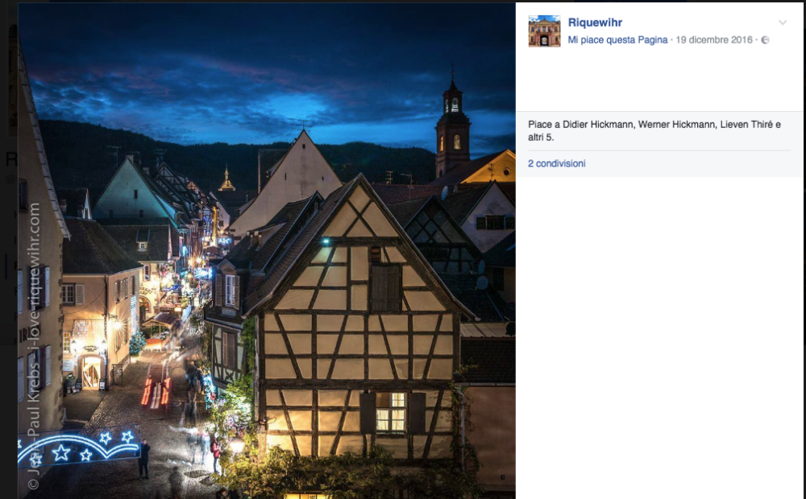Open the post options chevron menu
Image resolution: width=806 pixels, height=499 pixels.
coord(782,23)
